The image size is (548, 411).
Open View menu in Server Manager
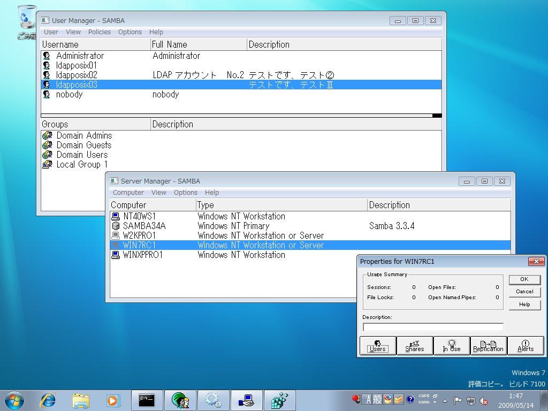[x=158, y=192]
